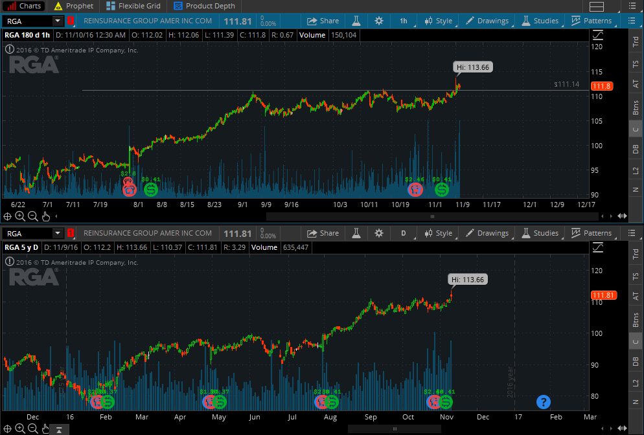The height and width of the screenshot is (435, 644).
Task: Select the crosshair tool in lower chart
Action: 7,429
